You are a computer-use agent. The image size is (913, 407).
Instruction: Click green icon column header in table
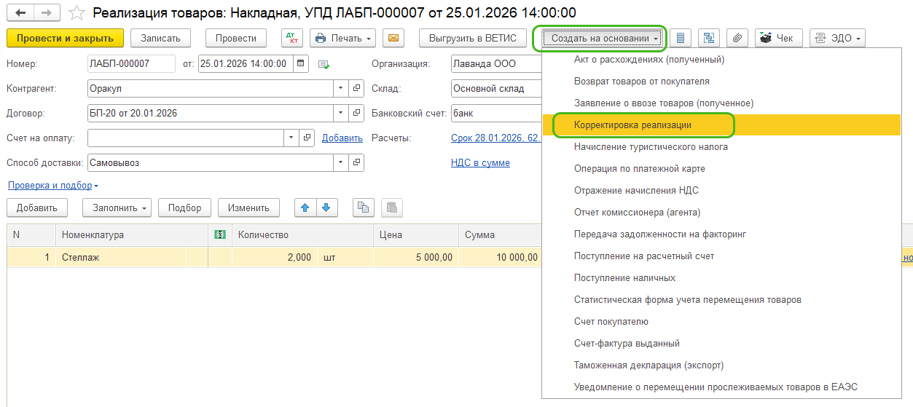pyautogui.click(x=220, y=234)
